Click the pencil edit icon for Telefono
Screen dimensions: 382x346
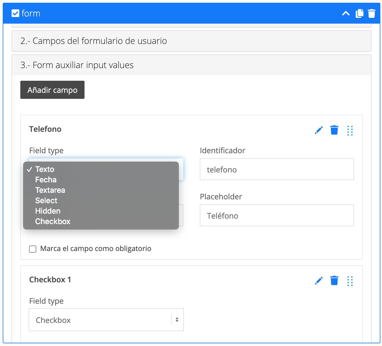tap(319, 130)
